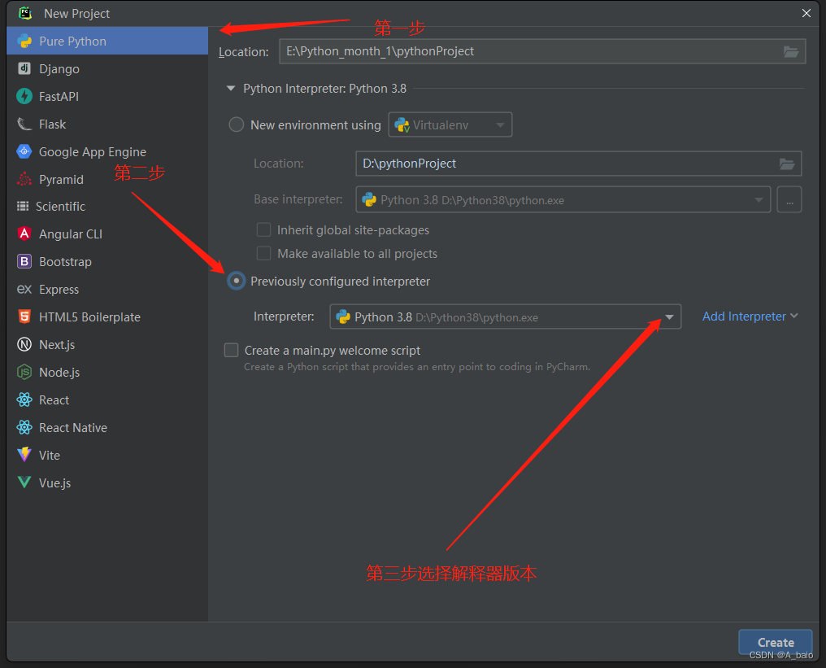Click the Bootstrap B icon
The image size is (826, 668).
24,261
